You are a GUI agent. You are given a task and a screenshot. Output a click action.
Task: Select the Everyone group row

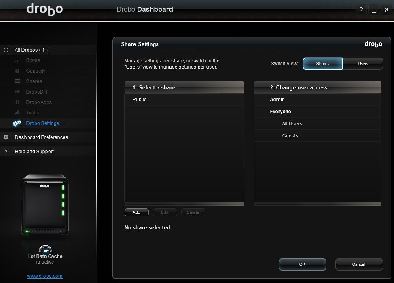[318, 111]
